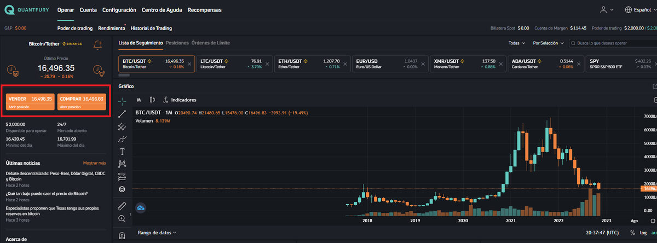The height and width of the screenshot is (243, 657).
Task: Open the Indicadores fx menu
Action: (180, 100)
